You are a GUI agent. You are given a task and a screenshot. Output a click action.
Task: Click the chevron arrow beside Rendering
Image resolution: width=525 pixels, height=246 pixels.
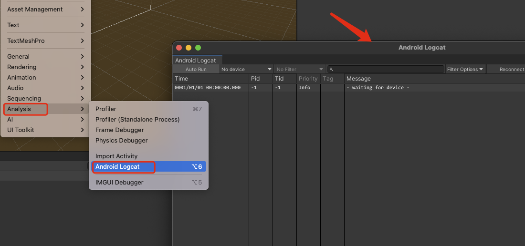coord(83,67)
